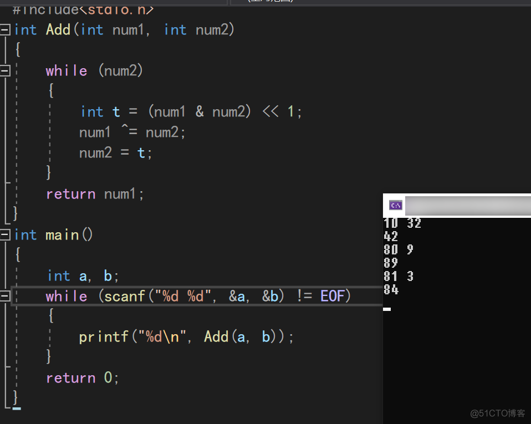Click the console's blinking cursor line
Screen dimensions: 531x424
387,309
